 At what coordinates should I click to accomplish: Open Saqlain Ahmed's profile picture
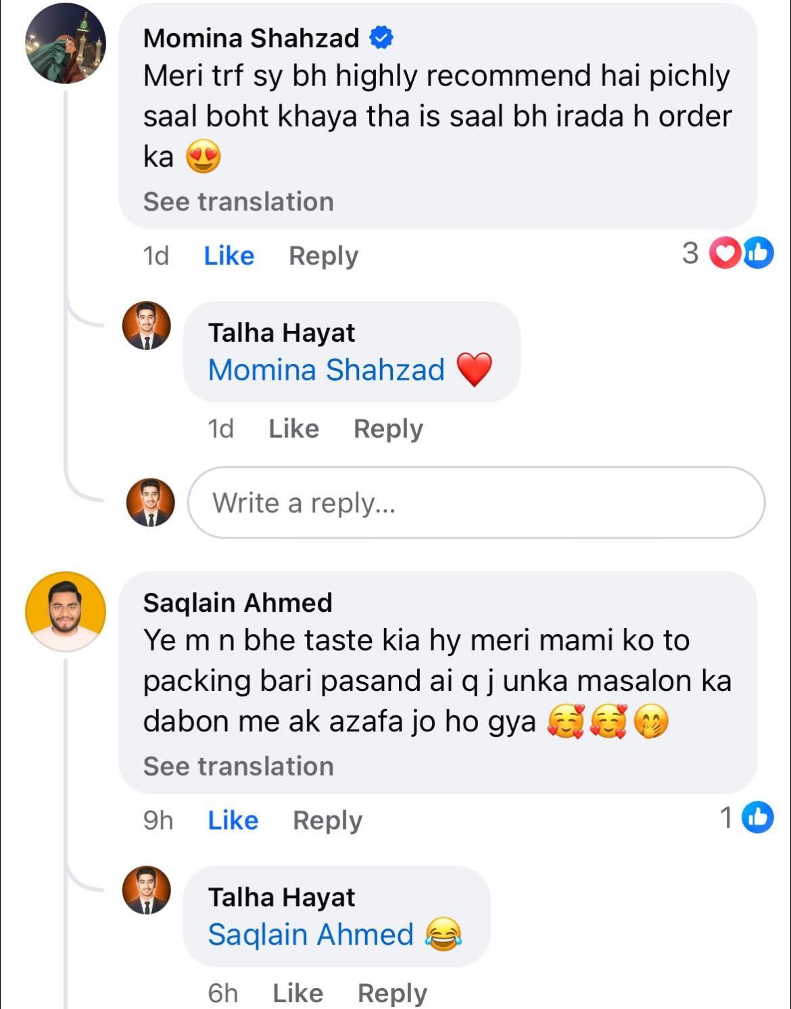pyautogui.click(x=66, y=611)
